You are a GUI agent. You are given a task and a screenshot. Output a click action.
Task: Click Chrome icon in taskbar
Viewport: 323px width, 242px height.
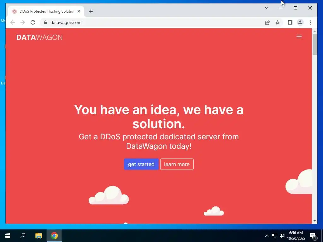point(54,236)
